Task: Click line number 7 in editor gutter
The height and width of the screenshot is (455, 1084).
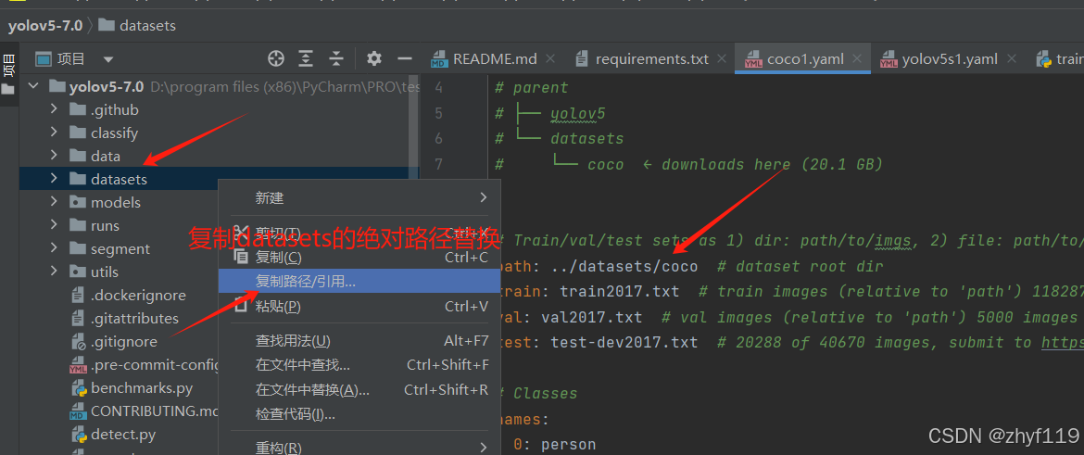Action: click(x=437, y=165)
